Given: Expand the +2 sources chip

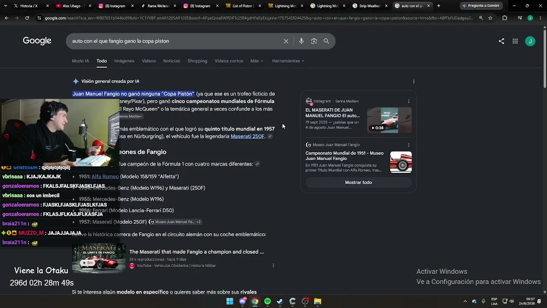Looking at the screenshot, I should coord(198,222).
